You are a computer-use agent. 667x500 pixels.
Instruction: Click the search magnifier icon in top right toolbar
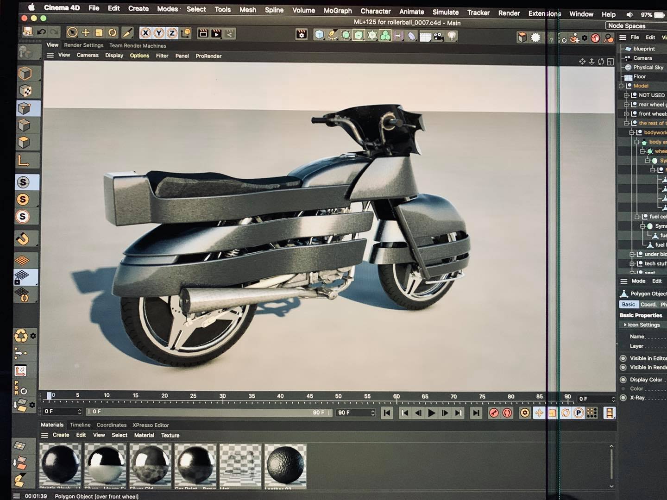pyautogui.click(x=609, y=38)
